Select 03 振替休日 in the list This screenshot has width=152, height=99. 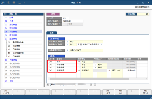coord(23,25)
